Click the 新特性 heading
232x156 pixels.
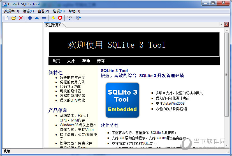click(x=55, y=73)
